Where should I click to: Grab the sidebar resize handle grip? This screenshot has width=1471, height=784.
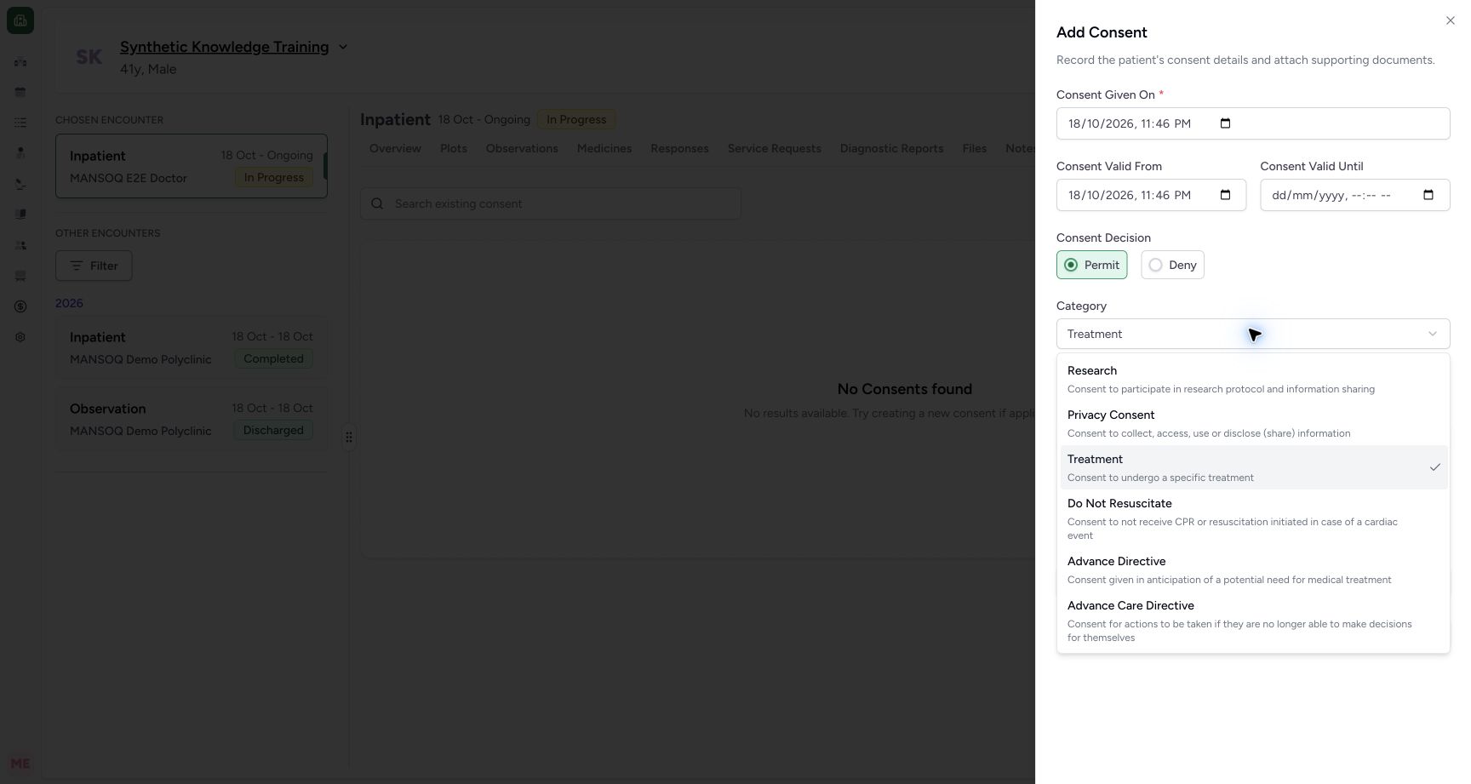coord(349,437)
